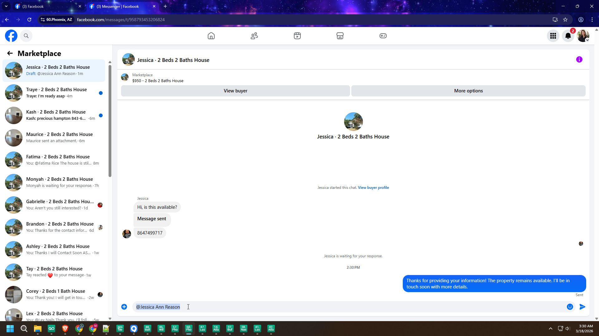Open the emoji picker
This screenshot has width=599, height=336.
click(x=570, y=307)
